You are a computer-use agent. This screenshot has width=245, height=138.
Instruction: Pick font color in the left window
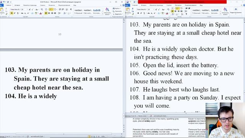tap(41, 13)
